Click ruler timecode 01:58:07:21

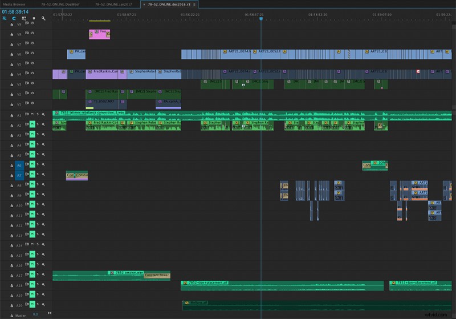127,15
